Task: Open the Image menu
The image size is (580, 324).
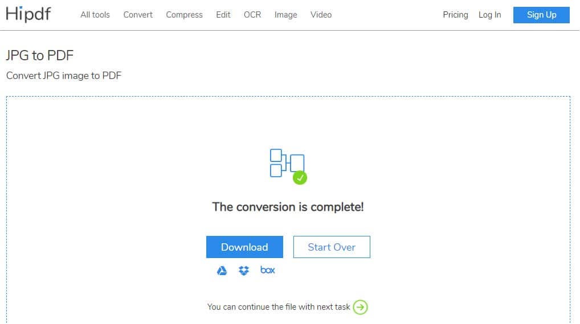Action: pos(285,15)
